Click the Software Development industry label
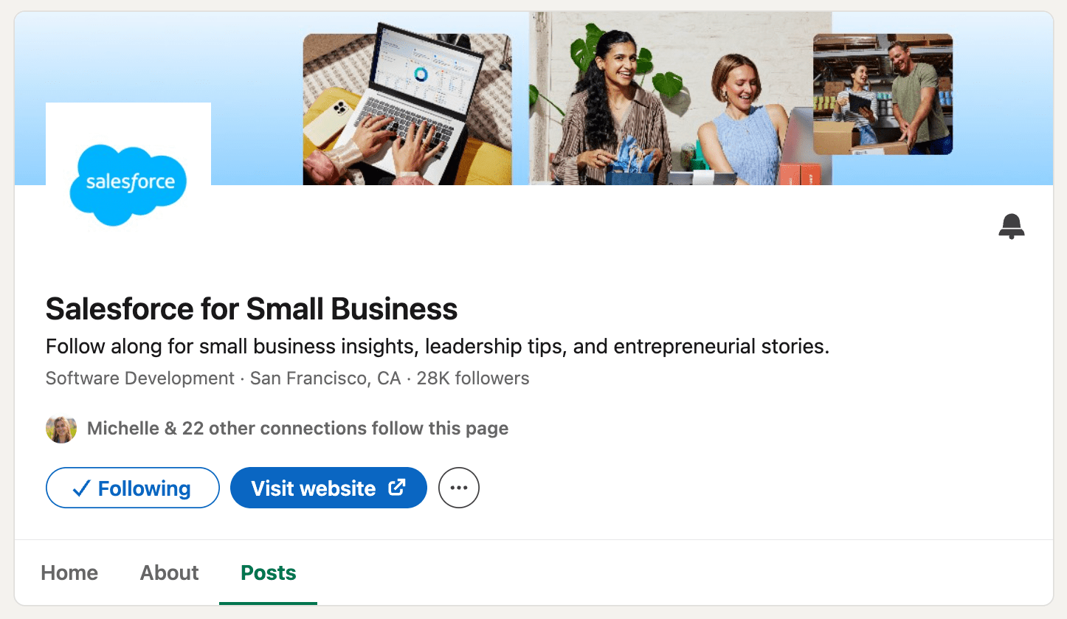The height and width of the screenshot is (619, 1067). point(140,378)
